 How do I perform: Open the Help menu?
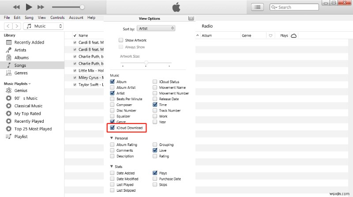tap(91, 18)
